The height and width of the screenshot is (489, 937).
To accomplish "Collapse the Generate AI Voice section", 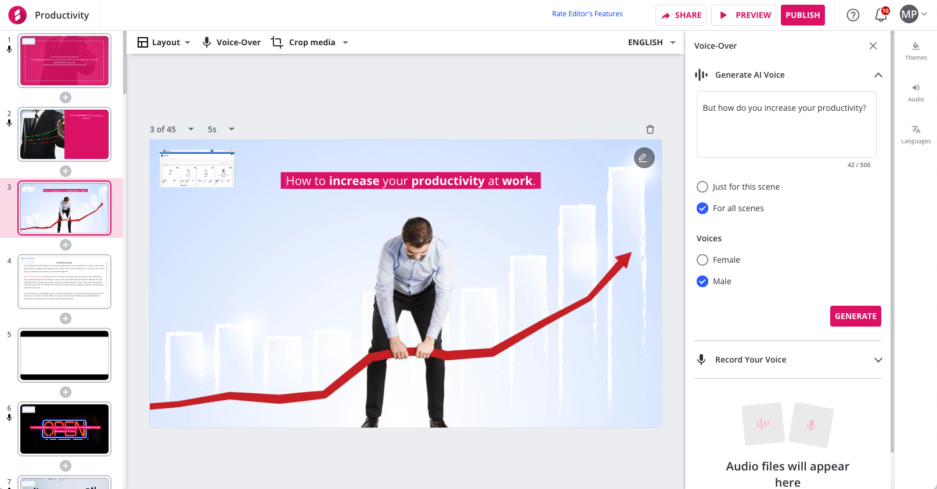I will [x=878, y=75].
